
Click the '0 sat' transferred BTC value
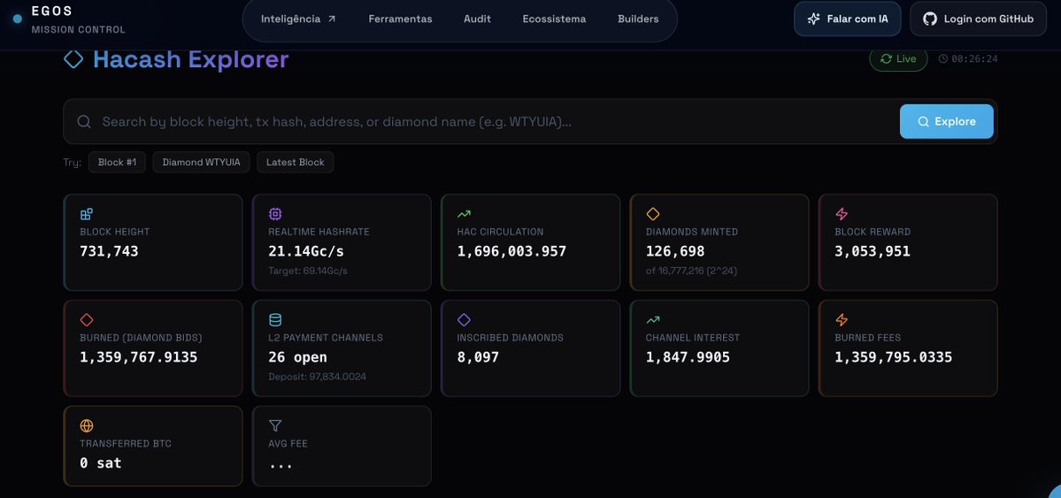101,464
